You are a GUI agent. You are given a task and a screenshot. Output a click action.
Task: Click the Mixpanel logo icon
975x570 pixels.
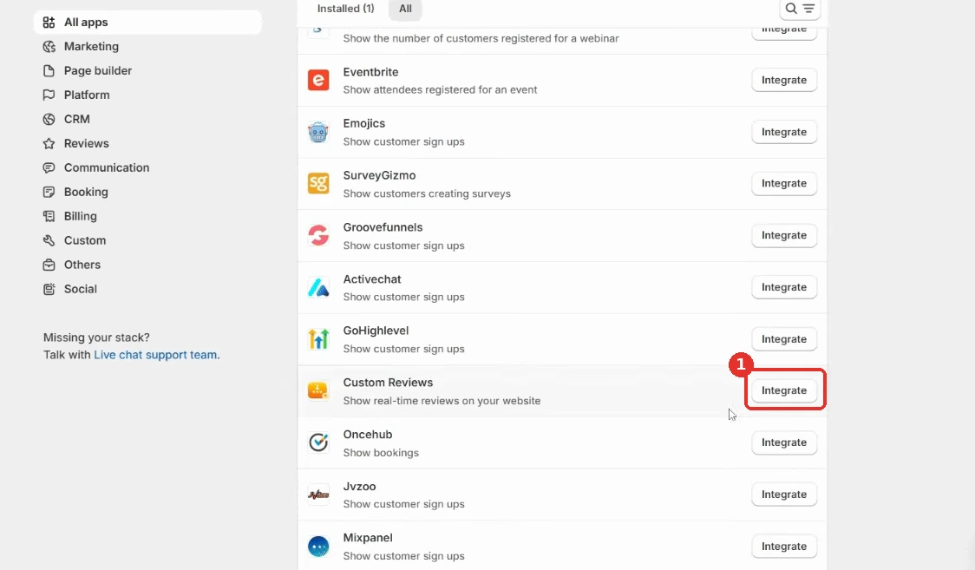[318, 547]
